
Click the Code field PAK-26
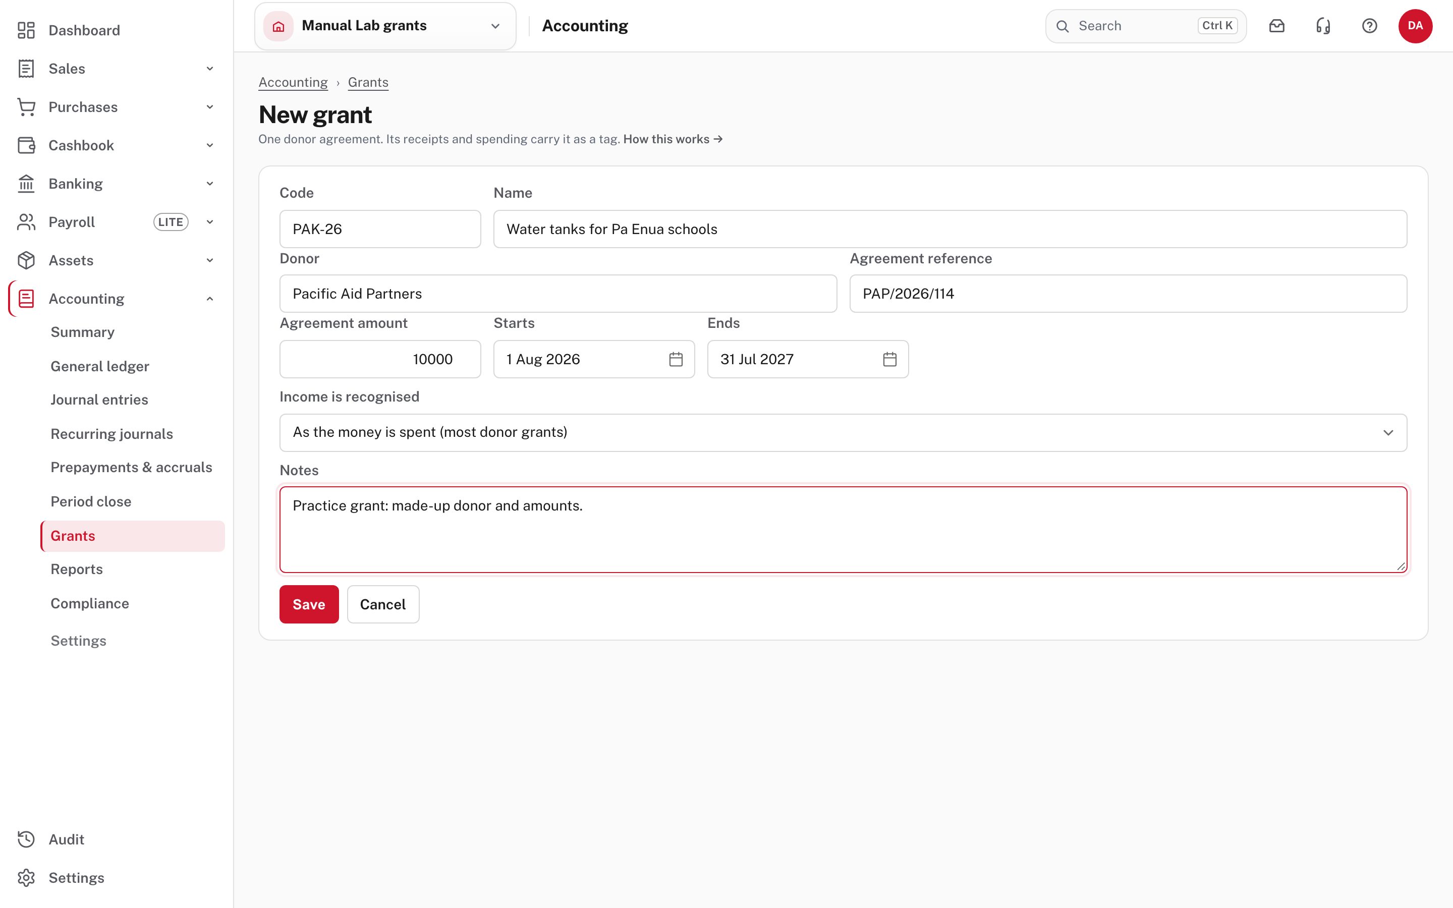[380, 229]
